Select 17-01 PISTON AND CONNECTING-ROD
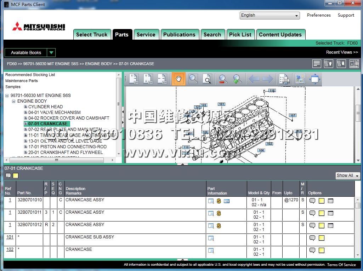Image resolution: width=363 pixels, height=271 pixels. click(67, 146)
